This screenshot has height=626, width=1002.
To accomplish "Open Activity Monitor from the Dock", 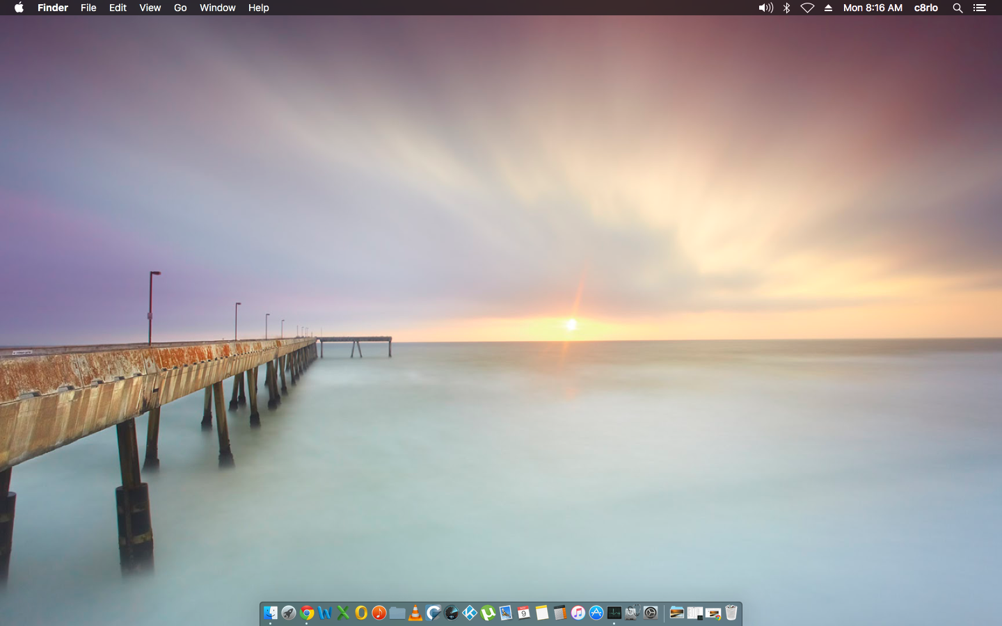I will [614, 613].
